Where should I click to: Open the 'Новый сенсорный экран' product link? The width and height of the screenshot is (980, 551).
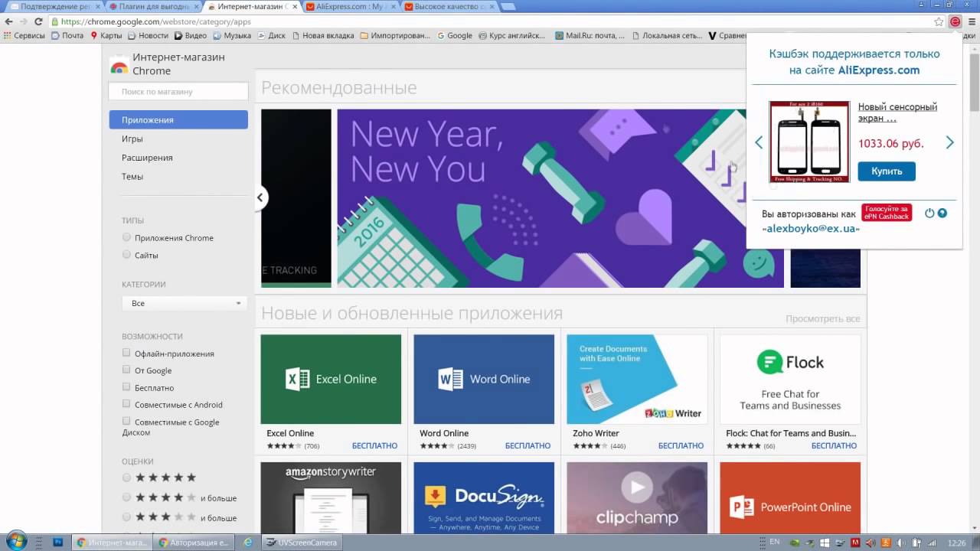coord(897,112)
